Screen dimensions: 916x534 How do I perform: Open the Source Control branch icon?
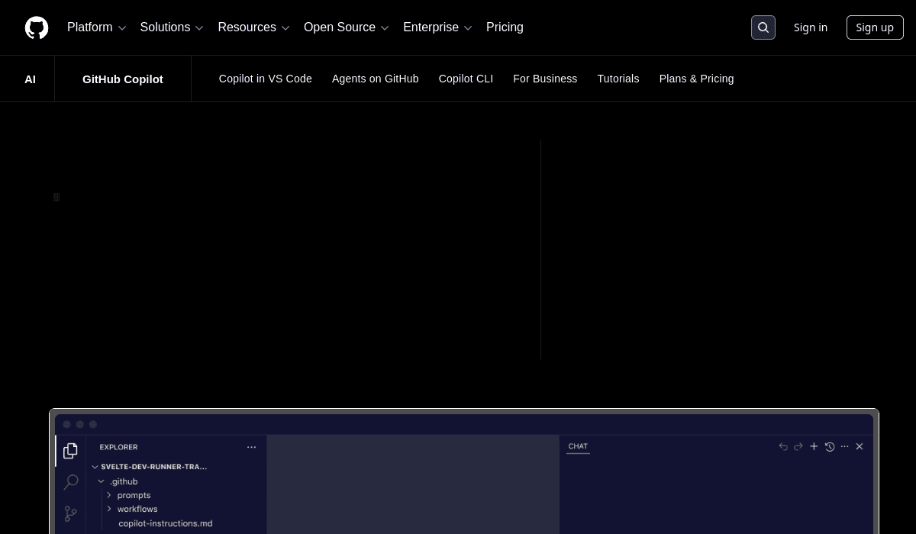click(x=70, y=513)
